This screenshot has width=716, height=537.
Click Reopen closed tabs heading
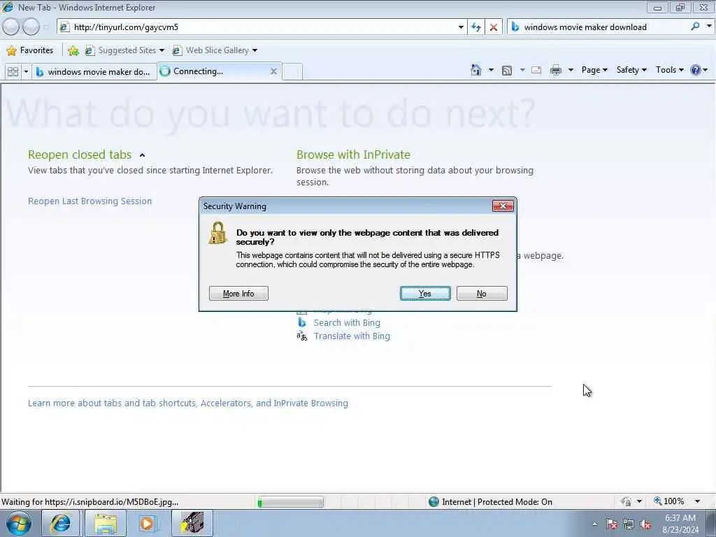[80, 155]
